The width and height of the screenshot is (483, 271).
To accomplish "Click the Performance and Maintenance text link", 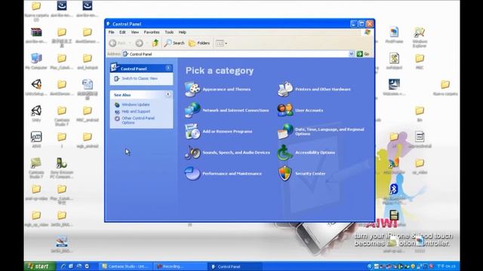I will tap(232, 174).
